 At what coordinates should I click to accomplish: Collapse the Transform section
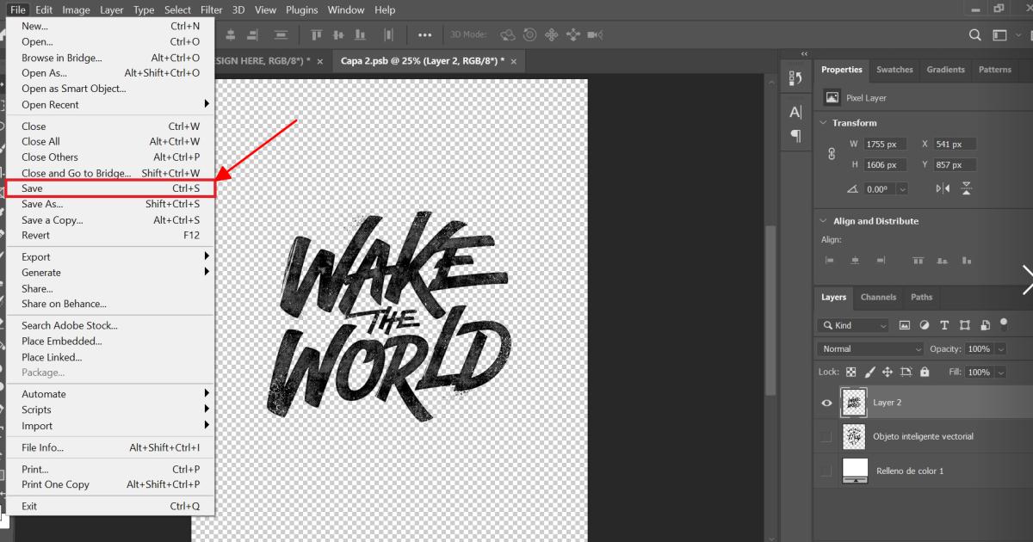pyautogui.click(x=824, y=123)
